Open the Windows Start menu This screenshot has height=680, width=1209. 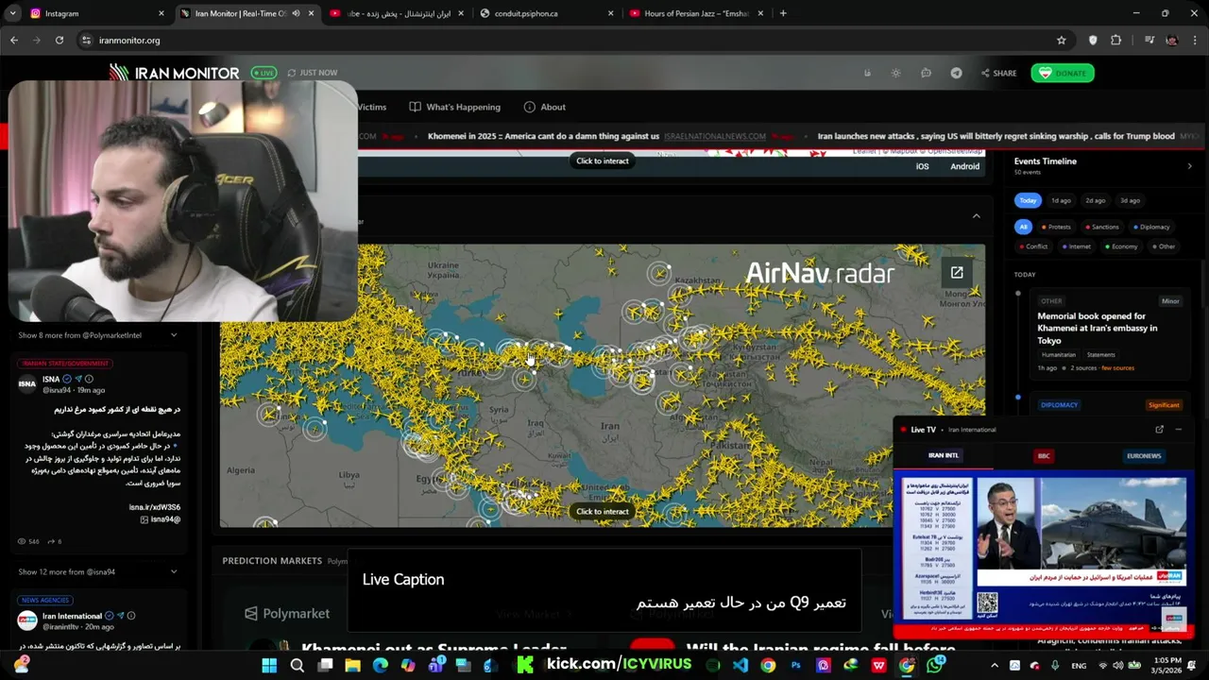click(x=269, y=665)
